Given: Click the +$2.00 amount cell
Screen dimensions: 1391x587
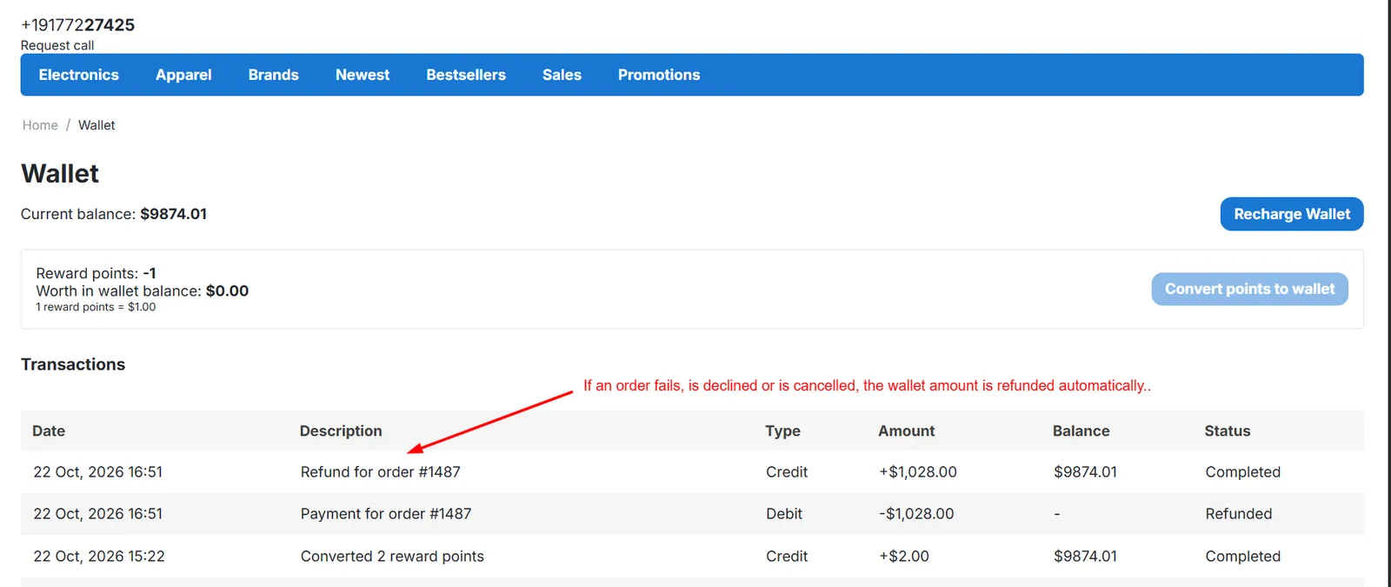Looking at the screenshot, I should coord(903,557).
